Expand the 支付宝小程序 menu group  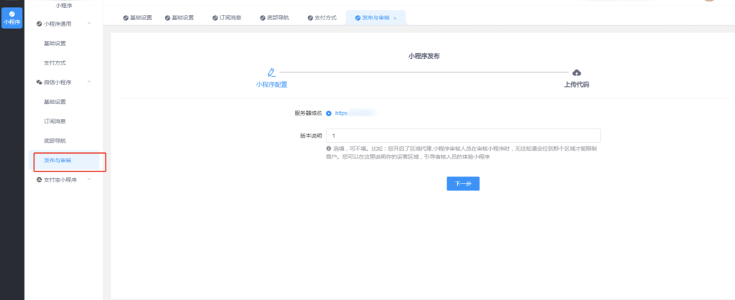89,179
